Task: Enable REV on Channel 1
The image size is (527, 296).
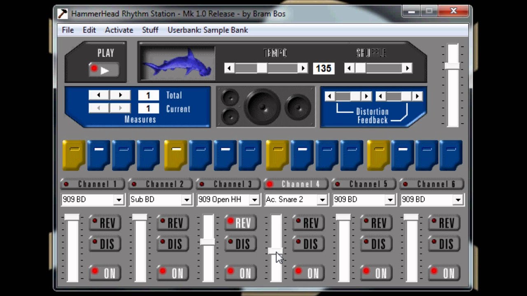Action: click(105, 223)
